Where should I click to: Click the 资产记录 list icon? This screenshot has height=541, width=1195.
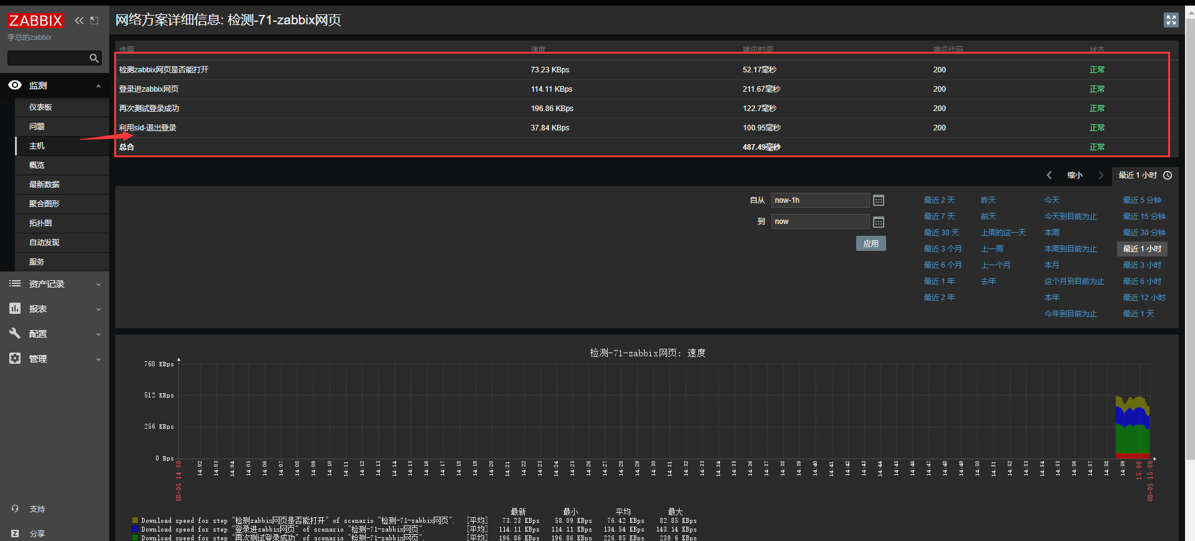15,283
